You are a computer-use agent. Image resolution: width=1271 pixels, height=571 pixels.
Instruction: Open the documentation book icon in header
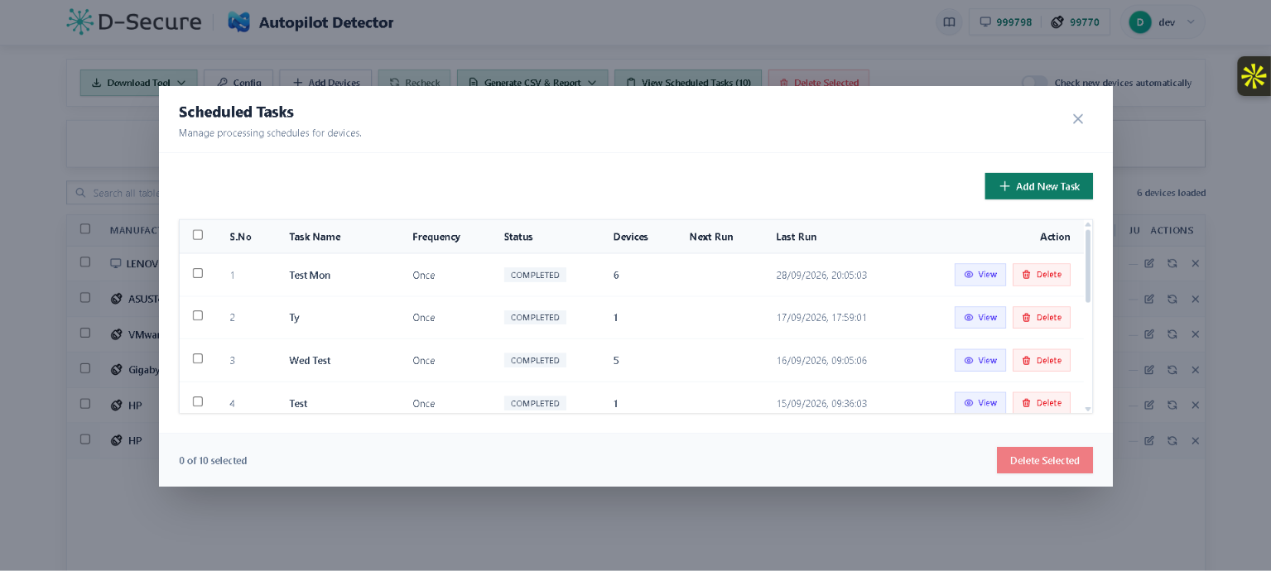[949, 22]
